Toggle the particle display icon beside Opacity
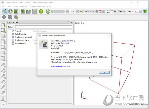149x109 pixels. [x=145, y=11]
